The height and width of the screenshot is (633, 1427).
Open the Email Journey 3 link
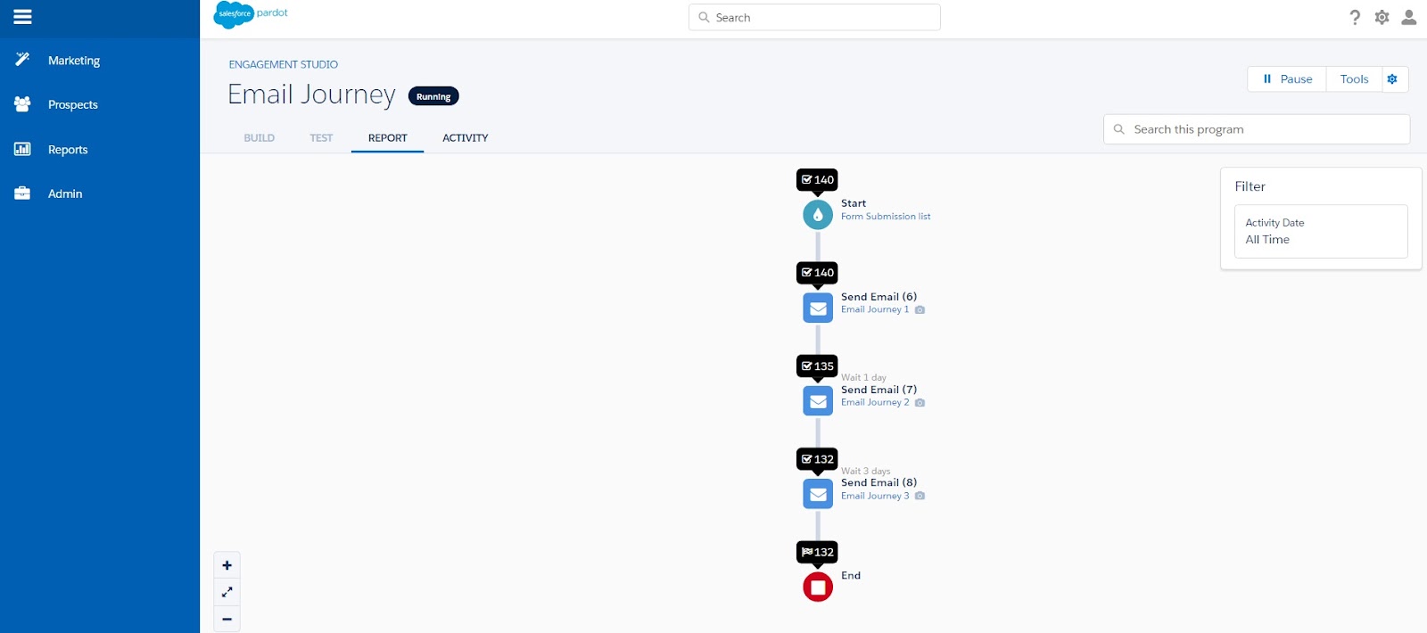(875, 496)
